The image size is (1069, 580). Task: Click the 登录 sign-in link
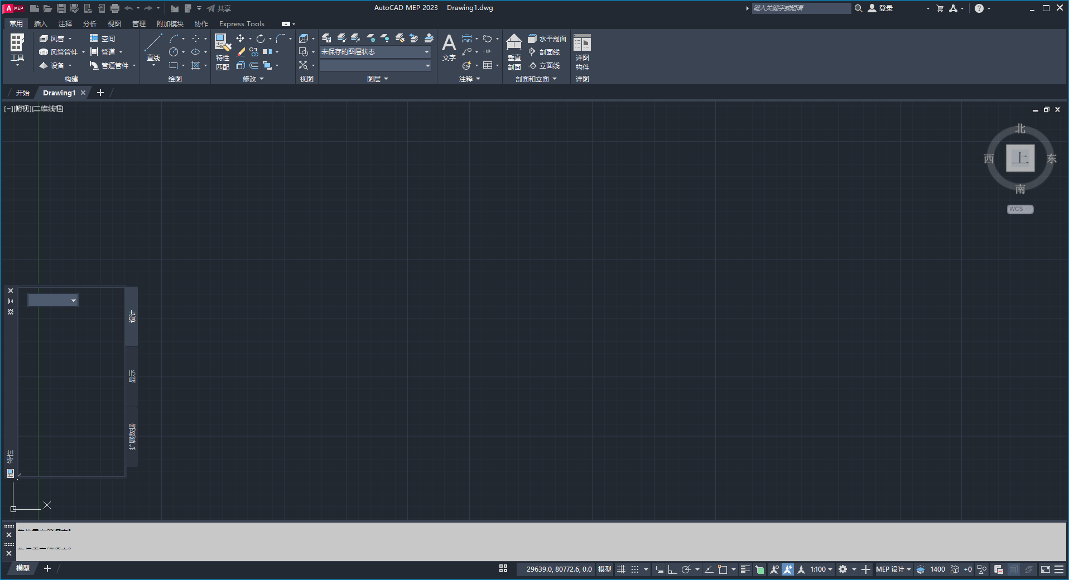click(887, 8)
